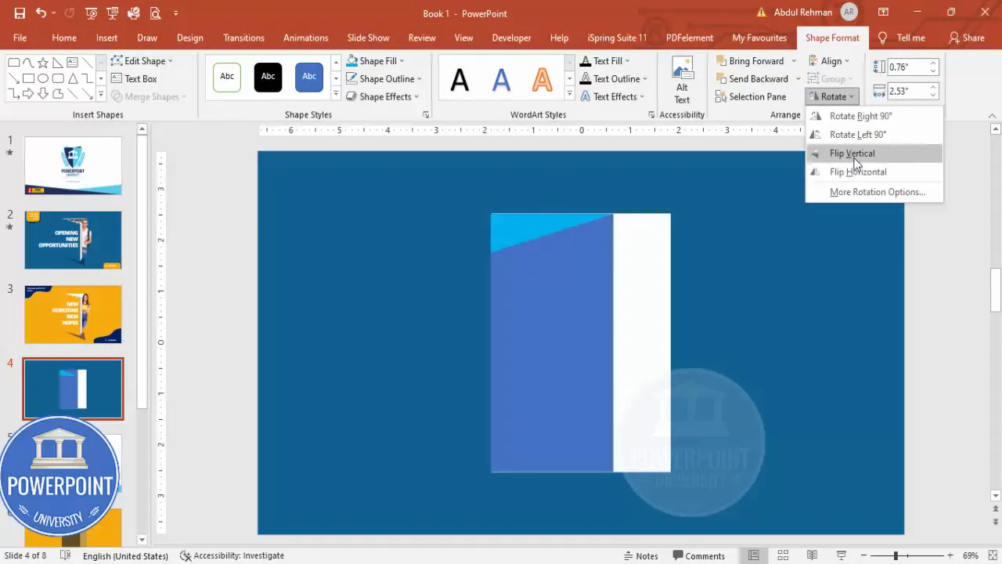Open the WordArt Styles dialog launcher
Image resolution: width=1002 pixels, height=564 pixels.
pos(651,115)
